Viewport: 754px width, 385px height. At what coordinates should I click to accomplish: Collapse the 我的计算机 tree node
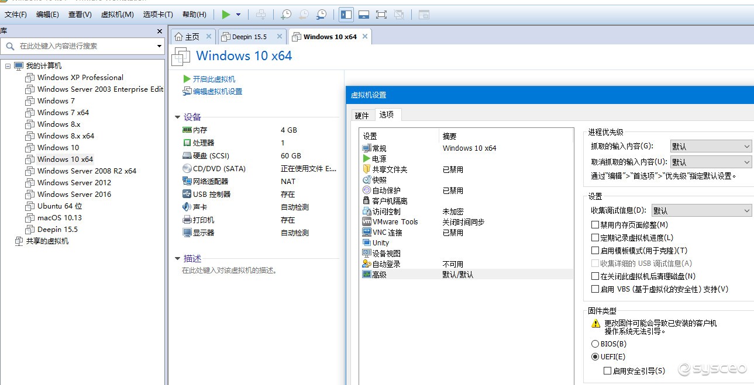(8, 66)
